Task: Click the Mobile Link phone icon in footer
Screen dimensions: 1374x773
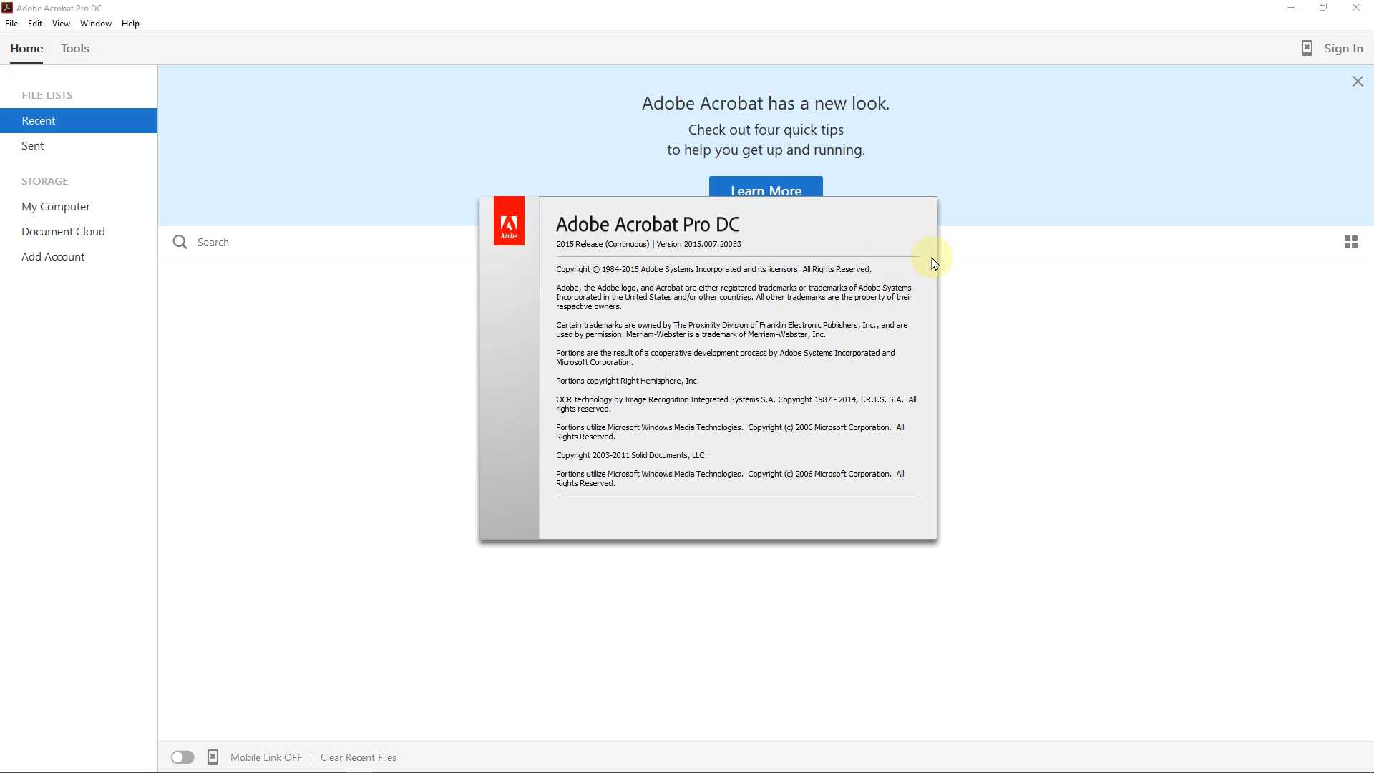Action: 213,757
